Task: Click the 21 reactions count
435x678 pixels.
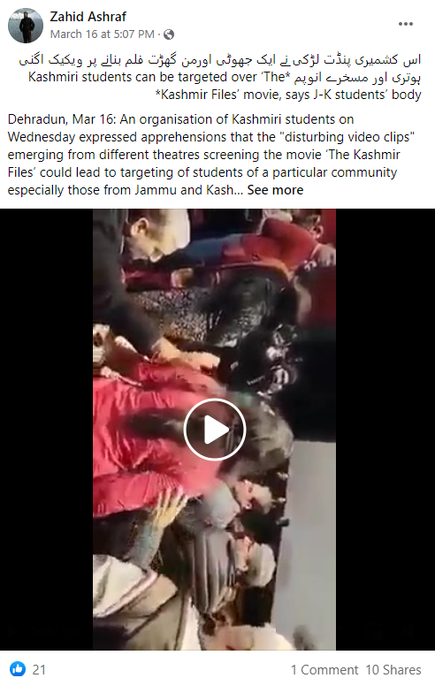Action: pyautogui.click(x=39, y=669)
